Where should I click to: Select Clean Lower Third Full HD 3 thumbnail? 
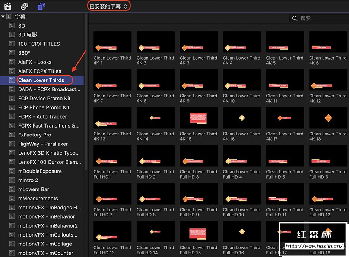(x=199, y=155)
